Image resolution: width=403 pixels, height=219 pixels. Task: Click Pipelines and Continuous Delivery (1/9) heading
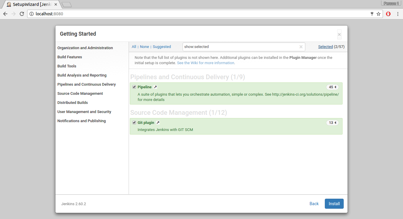[188, 77]
